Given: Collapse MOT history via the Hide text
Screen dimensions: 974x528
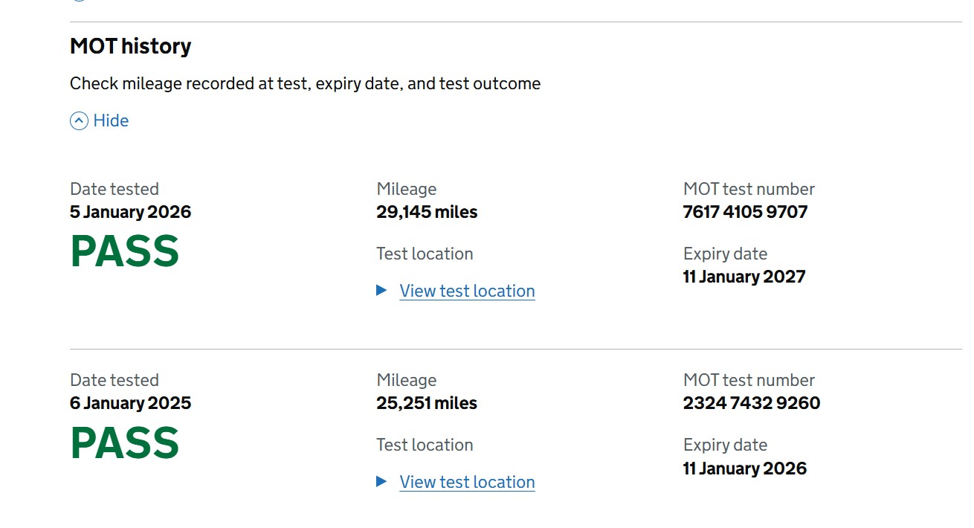Looking at the screenshot, I should click(111, 120).
